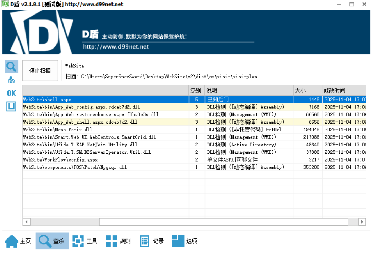This screenshot has height=253, width=372.
Task: Click the size value 3217
Action: 314,160
